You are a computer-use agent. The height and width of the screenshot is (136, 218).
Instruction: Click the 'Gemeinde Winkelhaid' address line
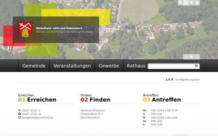[x=93, y=111]
